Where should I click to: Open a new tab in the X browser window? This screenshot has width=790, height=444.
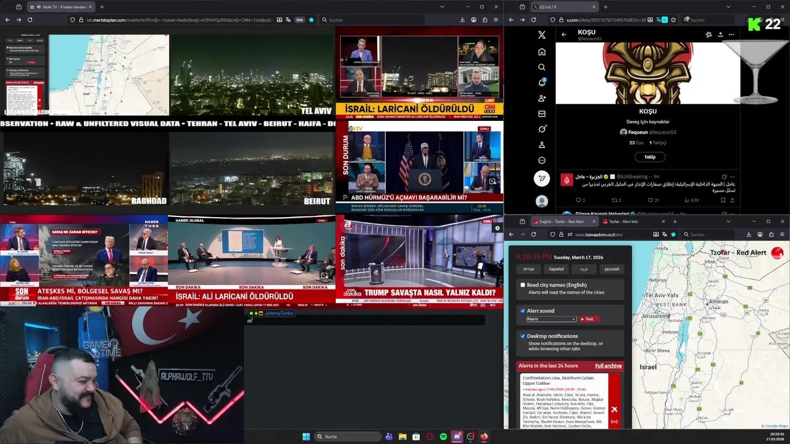pyautogui.click(x=605, y=7)
